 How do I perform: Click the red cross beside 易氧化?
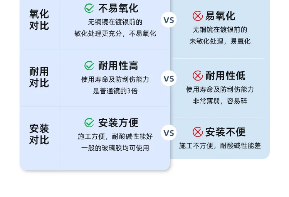point(198,16)
